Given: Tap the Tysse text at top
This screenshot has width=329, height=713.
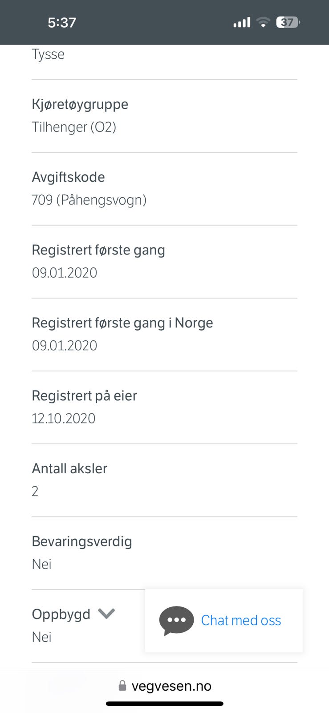Looking at the screenshot, I should tap(48, 54).
